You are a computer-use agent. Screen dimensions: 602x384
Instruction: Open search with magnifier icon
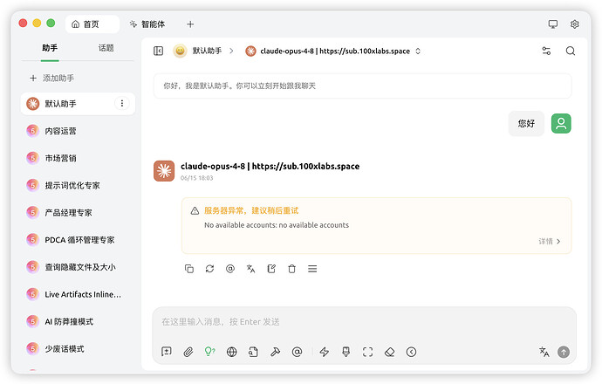(570, 51)
